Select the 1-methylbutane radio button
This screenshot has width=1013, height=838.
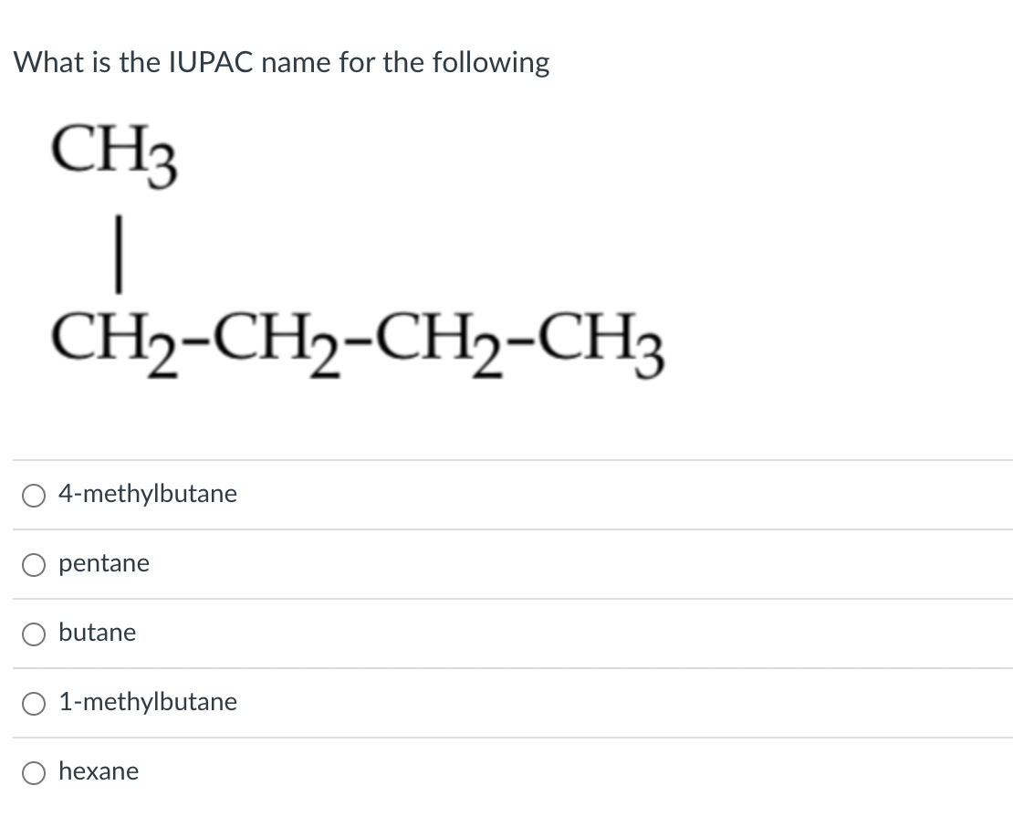point(33,703)
